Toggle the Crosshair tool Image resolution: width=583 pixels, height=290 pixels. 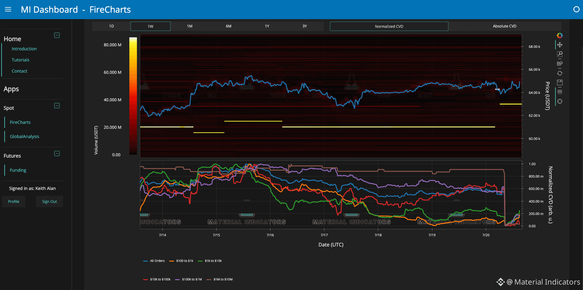click(560, 101)
